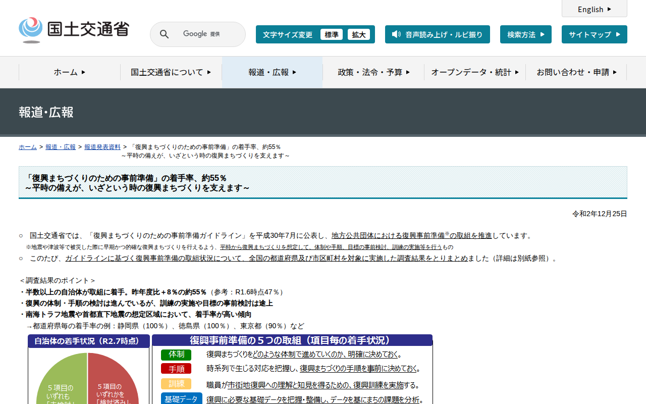Select 標準 text size
Screen dimensions: 646x404
(x=332, y=34)
